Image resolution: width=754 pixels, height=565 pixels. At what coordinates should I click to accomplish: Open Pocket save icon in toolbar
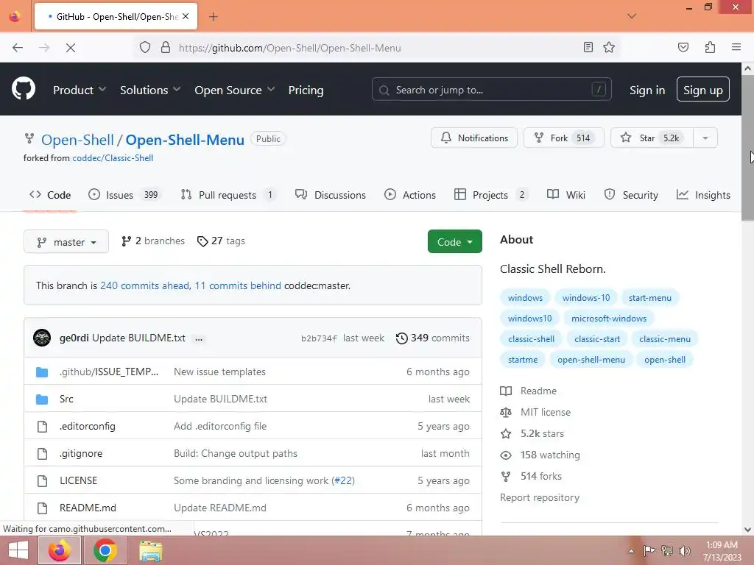pyautogui.click(x=683, y=47)
